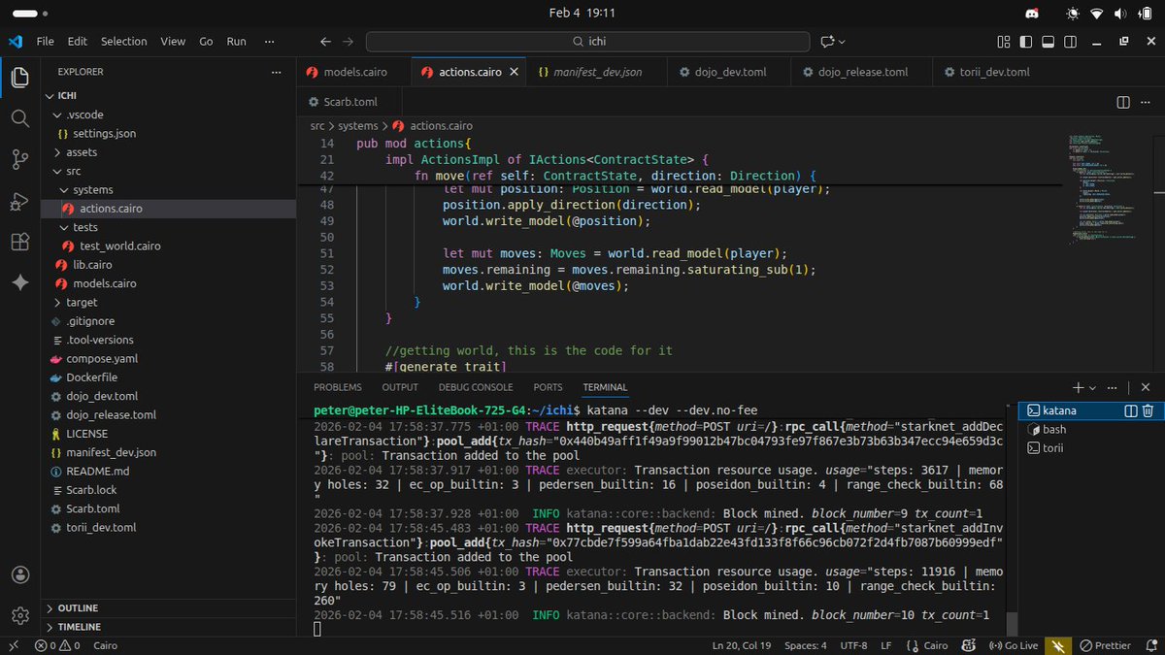Add a new terminal with plus icon
This screenshot has height=655, width=1165.
tap(1077, 387)
